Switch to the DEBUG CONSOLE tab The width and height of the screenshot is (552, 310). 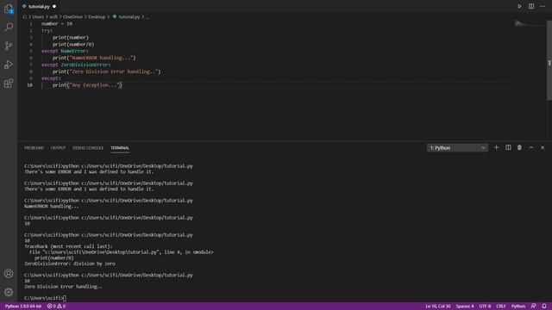(x=88, y=148)
